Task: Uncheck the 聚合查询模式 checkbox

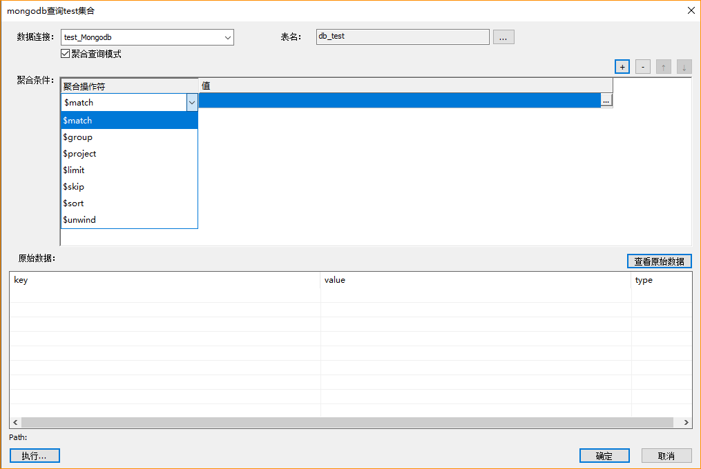Action: pos(66,54)
